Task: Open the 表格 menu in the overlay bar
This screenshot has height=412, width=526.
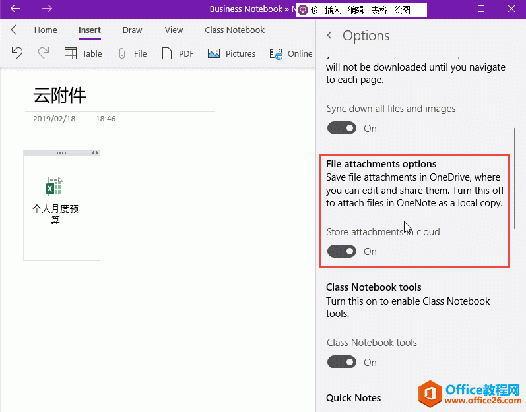Action: 379,10
